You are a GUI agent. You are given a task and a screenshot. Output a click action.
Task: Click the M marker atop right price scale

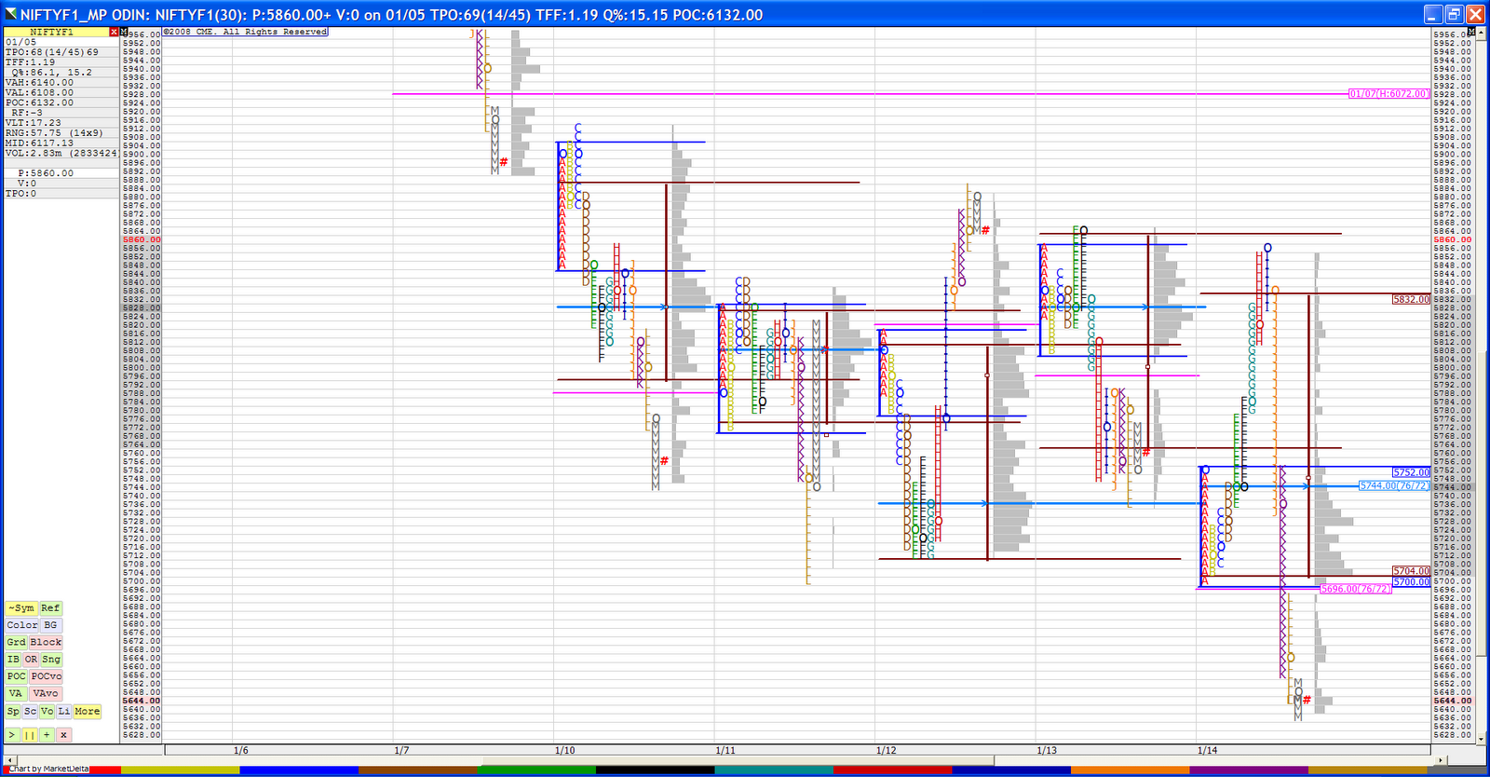point(1471,32)
